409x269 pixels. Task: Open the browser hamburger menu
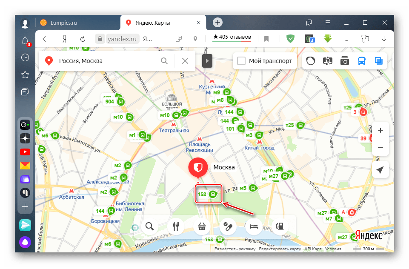coord(327,23)
